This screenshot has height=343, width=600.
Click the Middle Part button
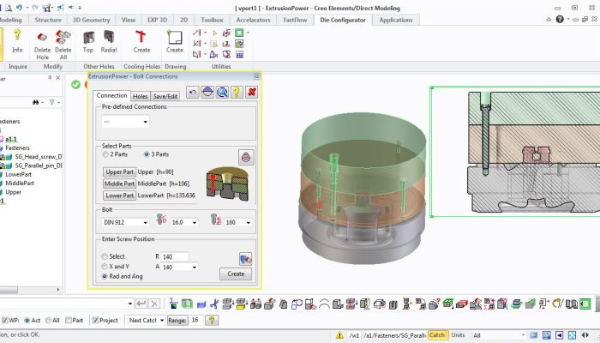119,184
